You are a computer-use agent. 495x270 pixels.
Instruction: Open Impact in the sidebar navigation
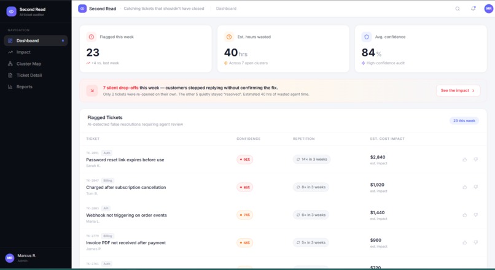36,52
